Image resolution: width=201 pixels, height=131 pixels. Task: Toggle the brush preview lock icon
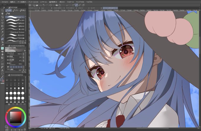coord(25,50)
